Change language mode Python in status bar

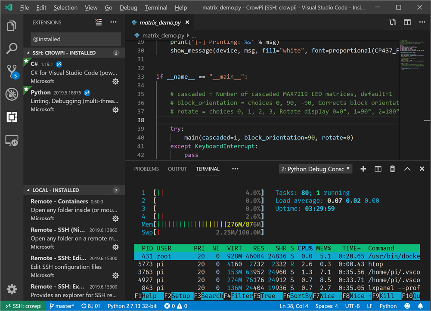(x=388, y=306)
